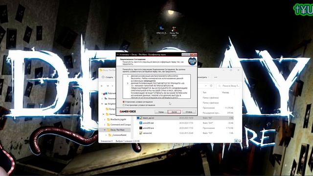Click the 'Файл "TXT"' type cell
The width and height of the screenshot is (313, 176).
pos(207,133)
